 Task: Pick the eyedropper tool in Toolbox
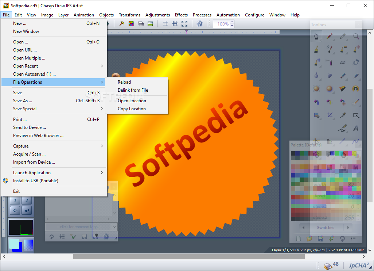pos(343,36)
